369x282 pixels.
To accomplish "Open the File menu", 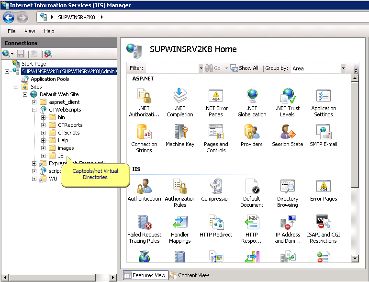I will (11, 31).
